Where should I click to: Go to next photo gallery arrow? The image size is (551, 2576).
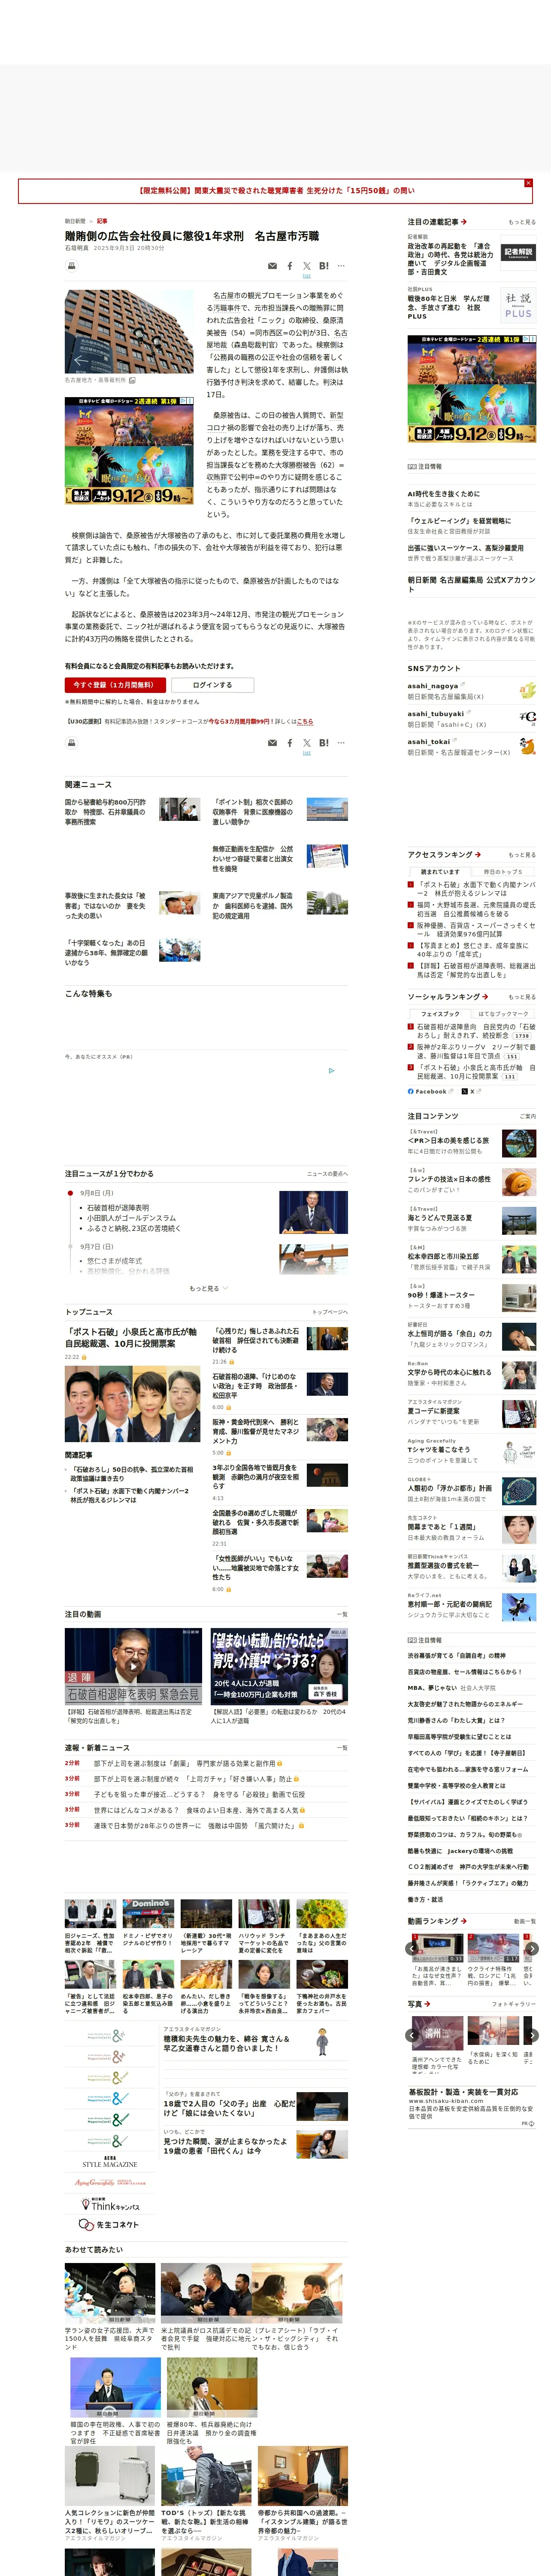point(532,2035)
